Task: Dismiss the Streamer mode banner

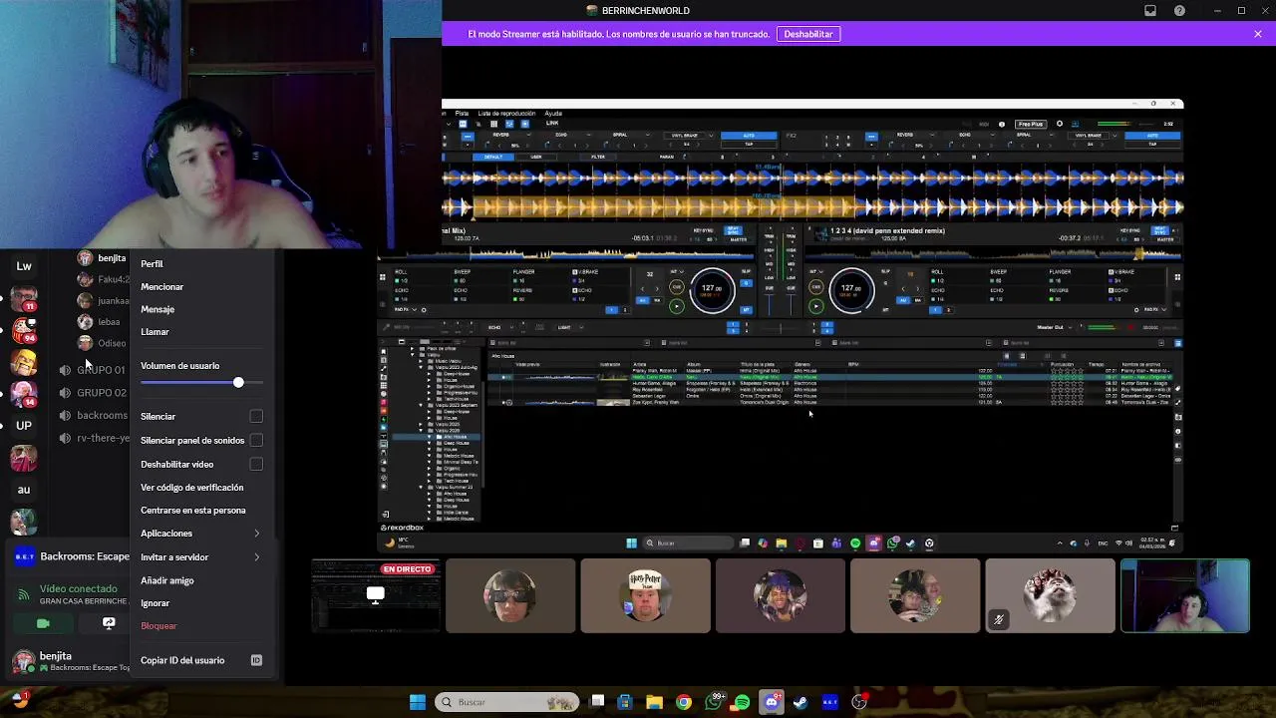Action: click(x=1258, y=34)
